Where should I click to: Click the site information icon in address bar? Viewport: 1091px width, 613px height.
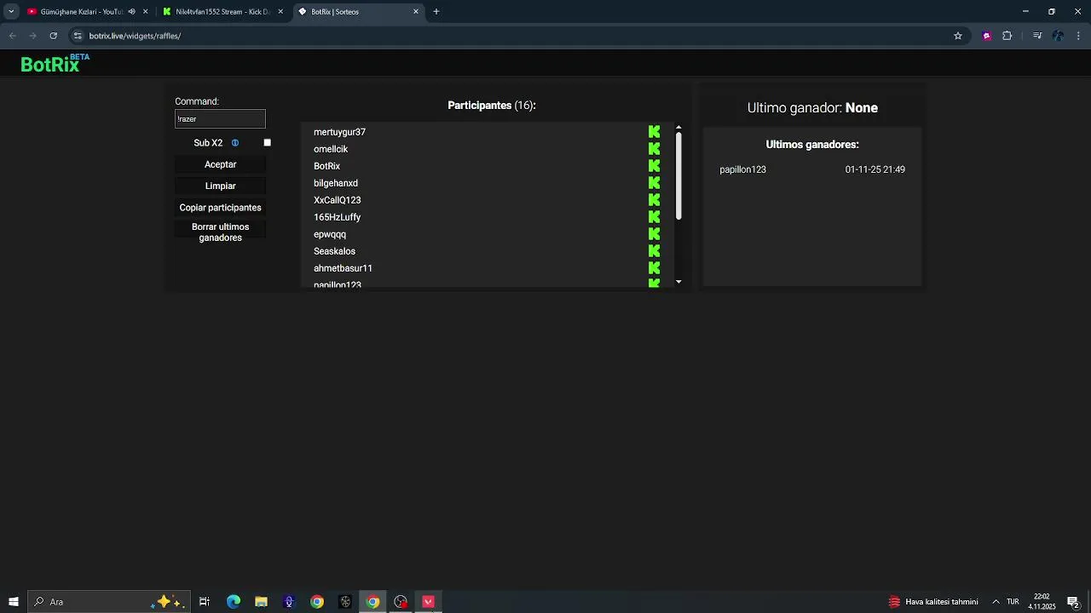click(x=78, y=36)
